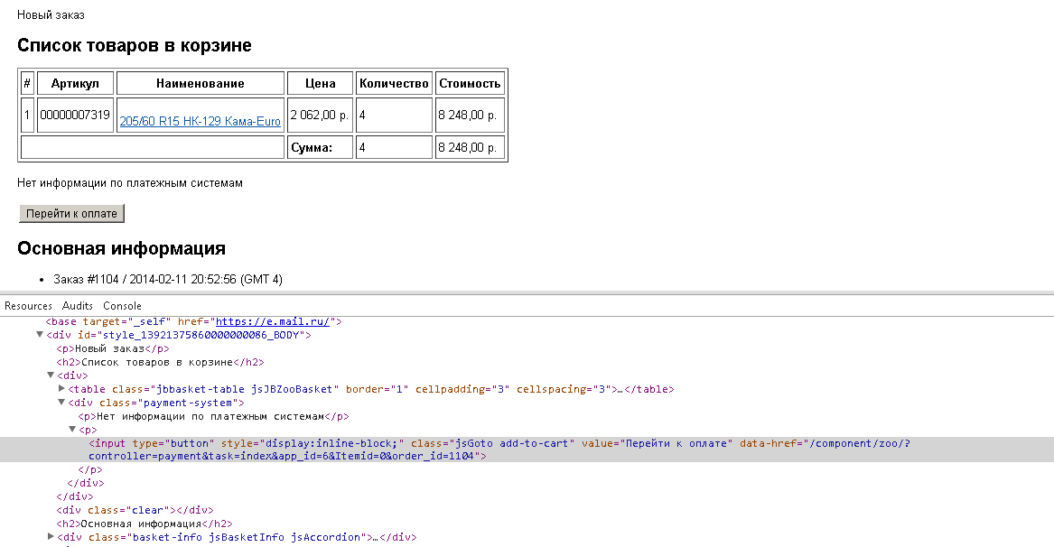Screen dimensions: 1054x547
Task: Click the article number 00000007319 cell
Action: tap(76, 115)
